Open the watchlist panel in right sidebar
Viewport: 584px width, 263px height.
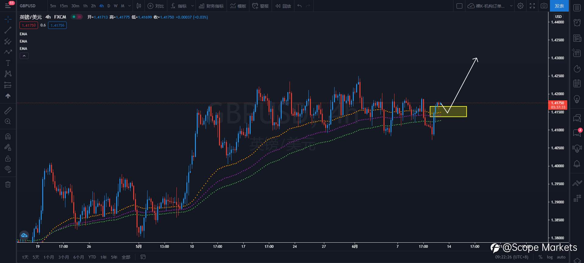pos(577,8)
